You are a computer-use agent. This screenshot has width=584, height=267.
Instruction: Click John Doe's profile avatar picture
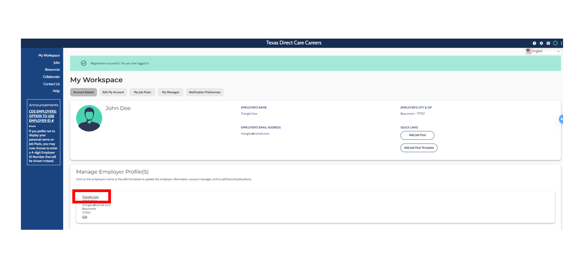(x=89, y=118)
